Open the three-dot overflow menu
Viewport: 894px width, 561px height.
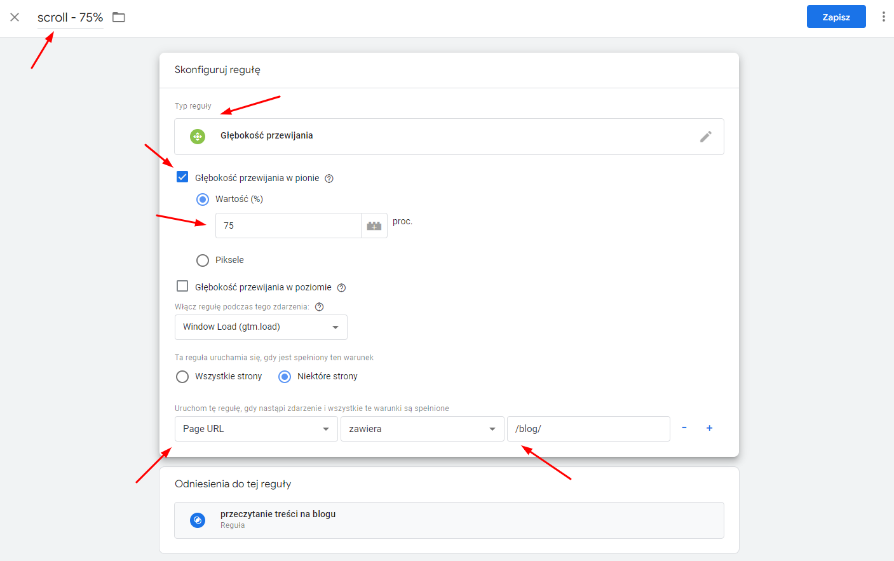point(884,17)
